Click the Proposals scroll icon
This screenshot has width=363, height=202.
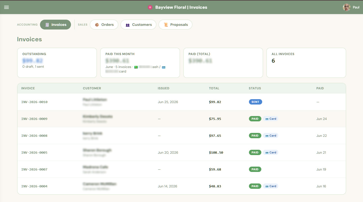pos(166,25)
